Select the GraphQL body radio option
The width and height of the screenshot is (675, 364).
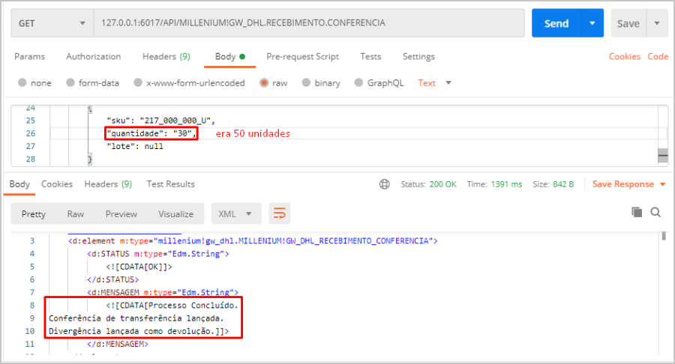358,82
